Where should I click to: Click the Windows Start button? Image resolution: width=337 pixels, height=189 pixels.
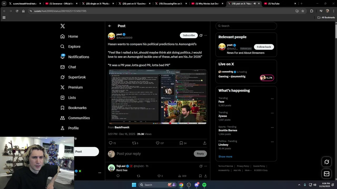(134, 185)
